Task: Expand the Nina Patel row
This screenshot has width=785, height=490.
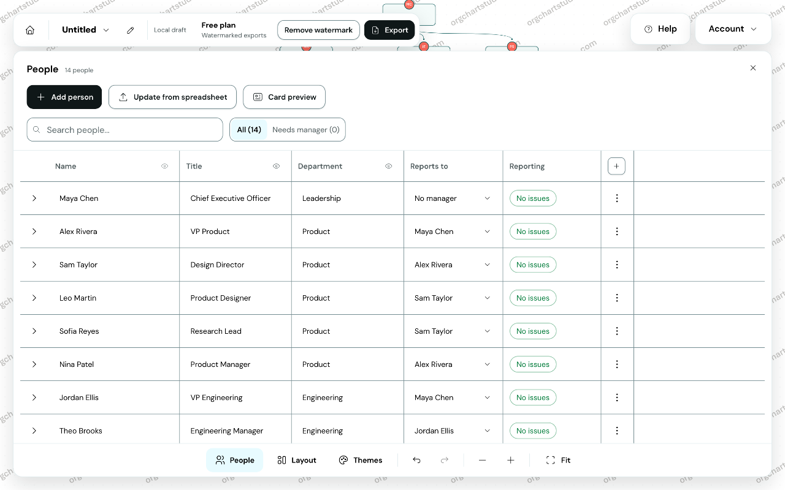Action: [x=34, y=364]
